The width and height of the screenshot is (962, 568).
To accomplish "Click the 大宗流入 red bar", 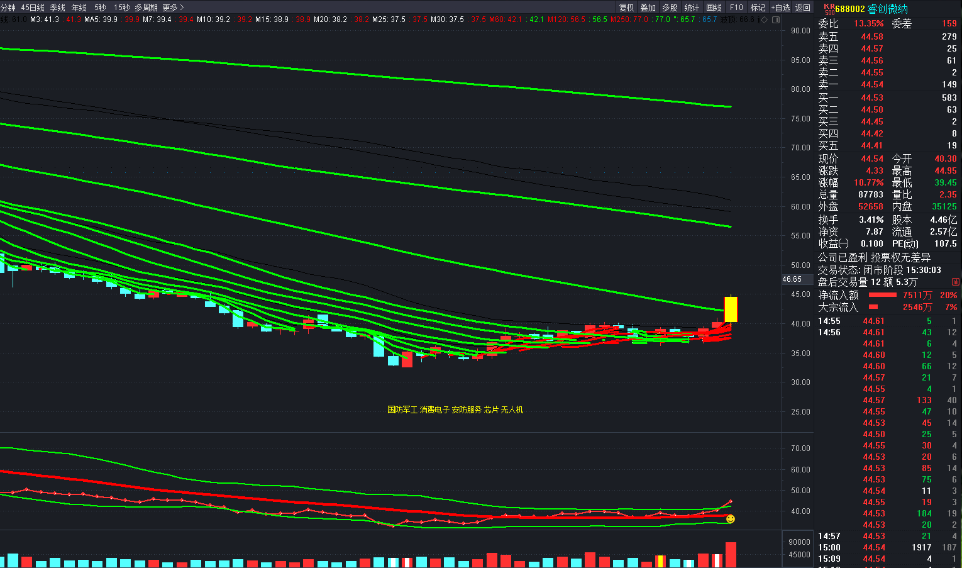I will [x=873, y=307].
